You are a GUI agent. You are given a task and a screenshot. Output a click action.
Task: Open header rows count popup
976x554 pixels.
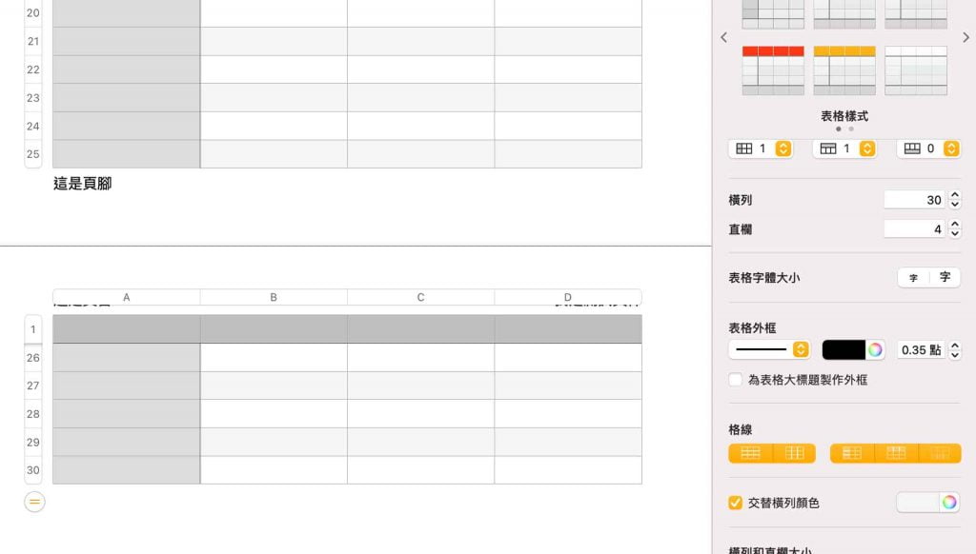click(x=844, y=148)
